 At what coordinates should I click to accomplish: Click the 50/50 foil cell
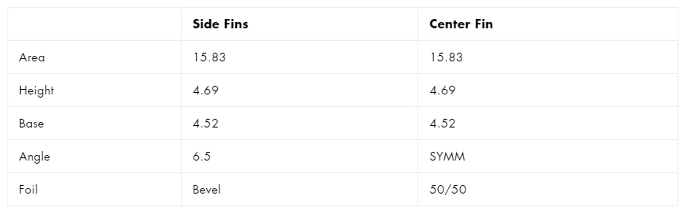[x=448, y=190]
